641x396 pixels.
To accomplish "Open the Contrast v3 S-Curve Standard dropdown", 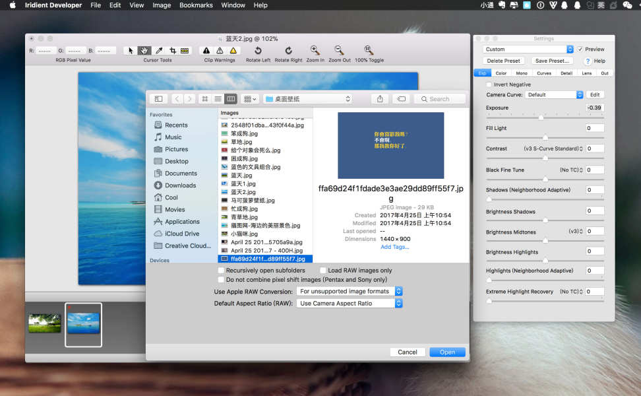I will point(553,148).
